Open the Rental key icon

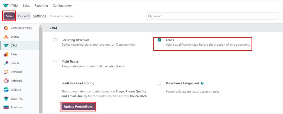(x=6, y=63)
